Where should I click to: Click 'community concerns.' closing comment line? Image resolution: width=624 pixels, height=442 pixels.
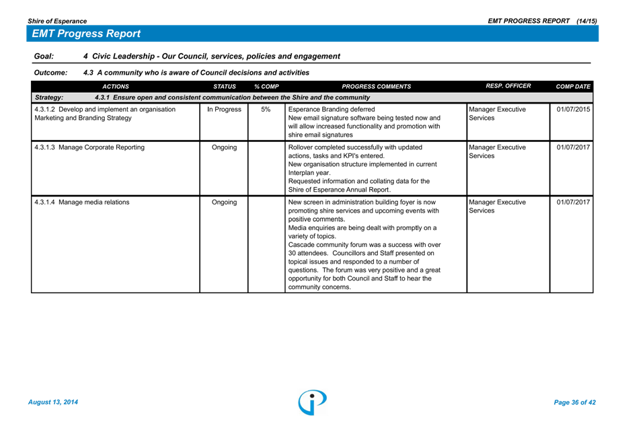pos(319,287)
